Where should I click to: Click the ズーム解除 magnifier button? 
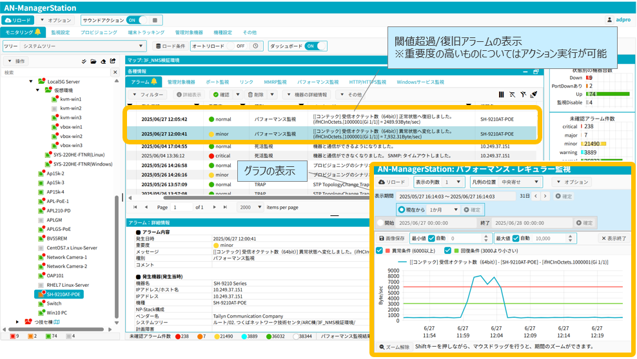point(395,347)
